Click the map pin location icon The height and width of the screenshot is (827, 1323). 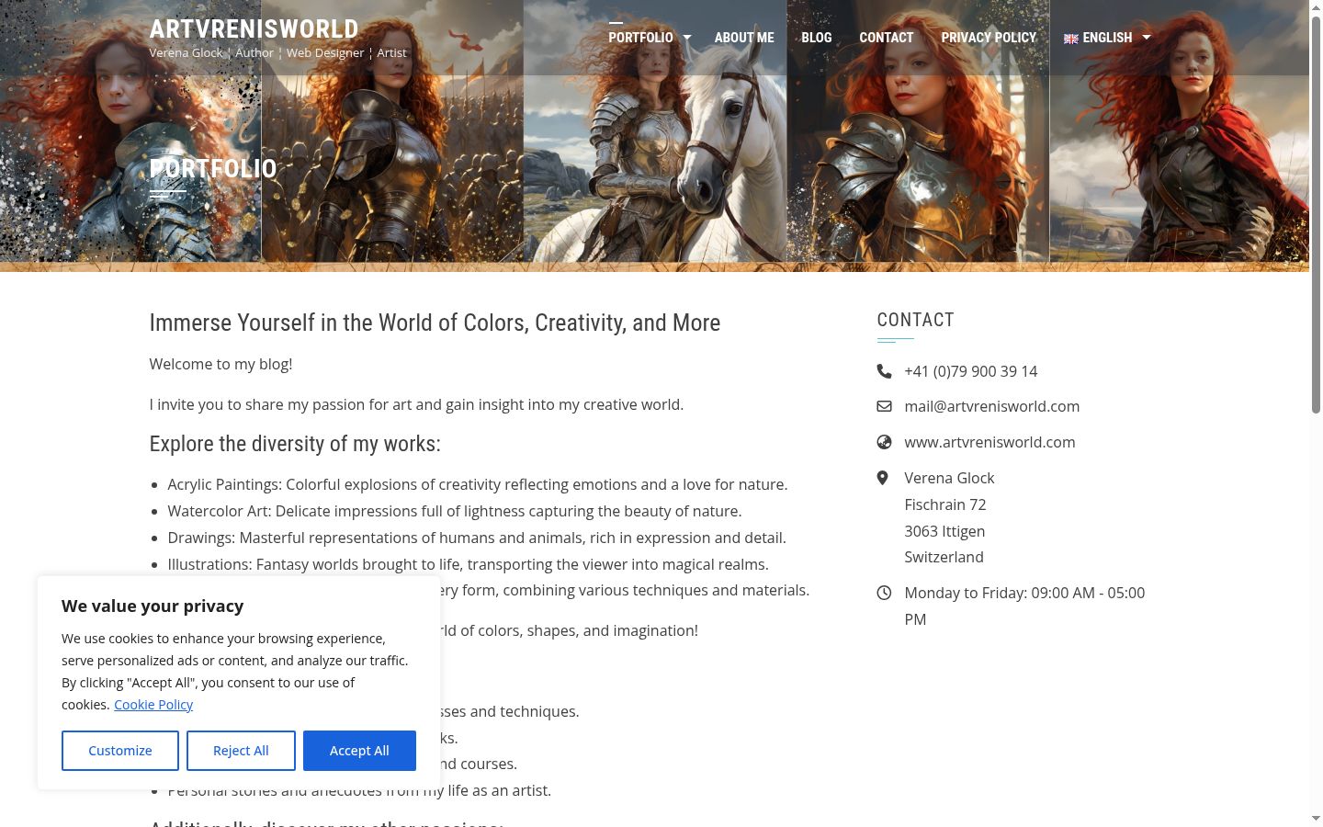(883, 478)
